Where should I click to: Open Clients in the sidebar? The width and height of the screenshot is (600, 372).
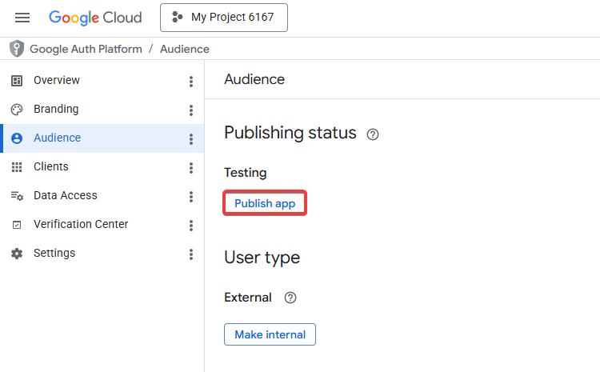[x=51, y=166]
